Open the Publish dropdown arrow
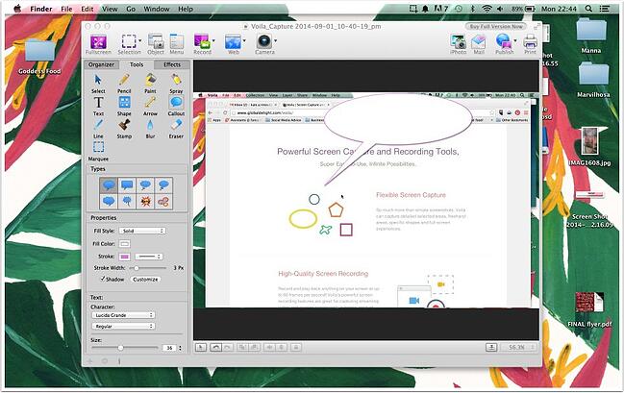The image size is (624, 393). click(515, 40)
